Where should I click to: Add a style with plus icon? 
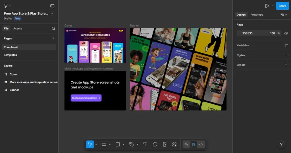click(286, 55)
